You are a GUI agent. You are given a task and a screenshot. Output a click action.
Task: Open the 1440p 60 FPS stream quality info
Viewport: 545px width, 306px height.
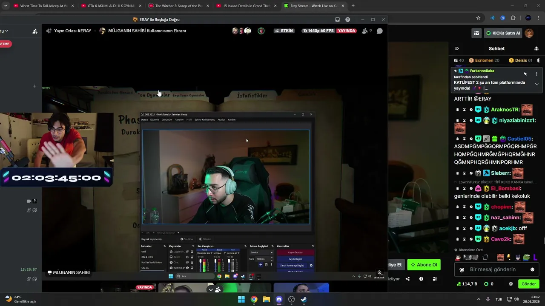(318, 31)
